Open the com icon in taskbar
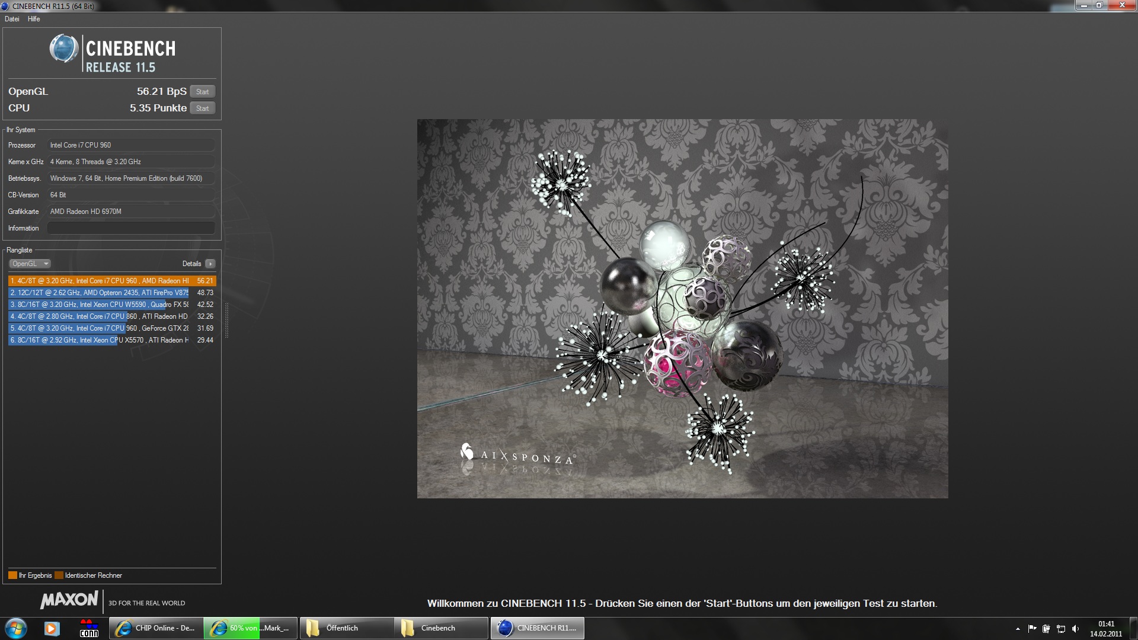Screen dimensions: 1138x640 89,628
